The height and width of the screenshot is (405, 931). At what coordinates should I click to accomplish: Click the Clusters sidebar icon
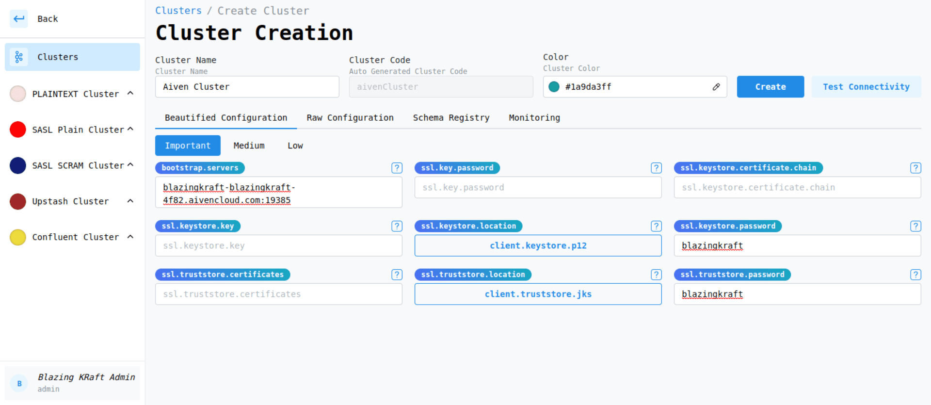[19, 57]
